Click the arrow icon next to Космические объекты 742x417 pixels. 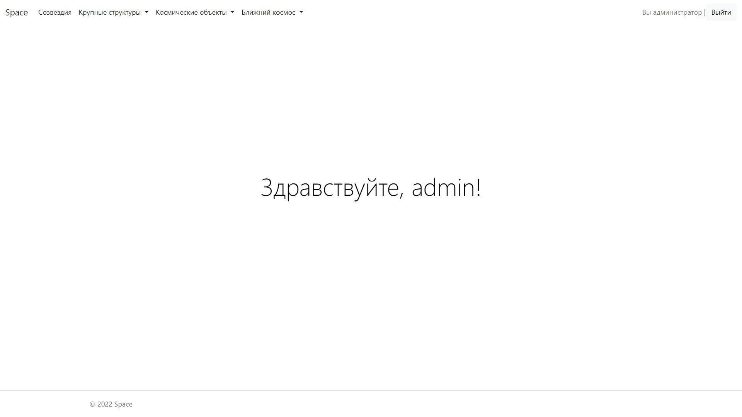(x=233, y=12)
